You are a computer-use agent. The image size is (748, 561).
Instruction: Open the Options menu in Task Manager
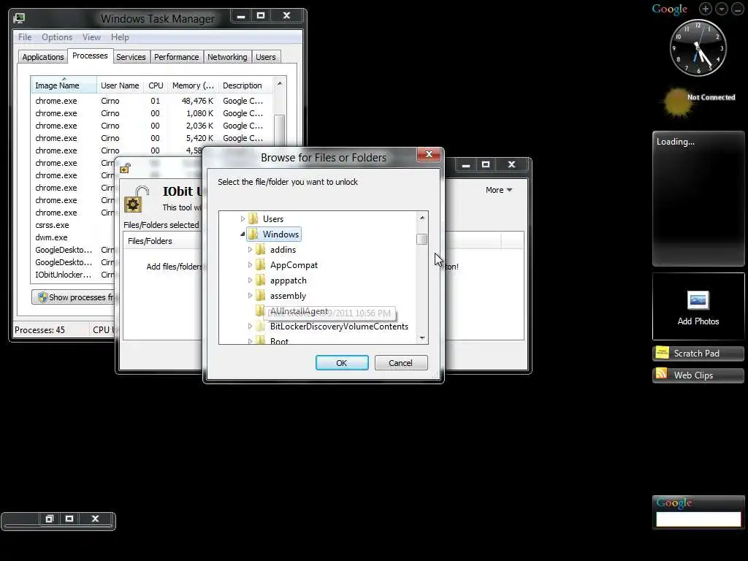pos(57,37)
